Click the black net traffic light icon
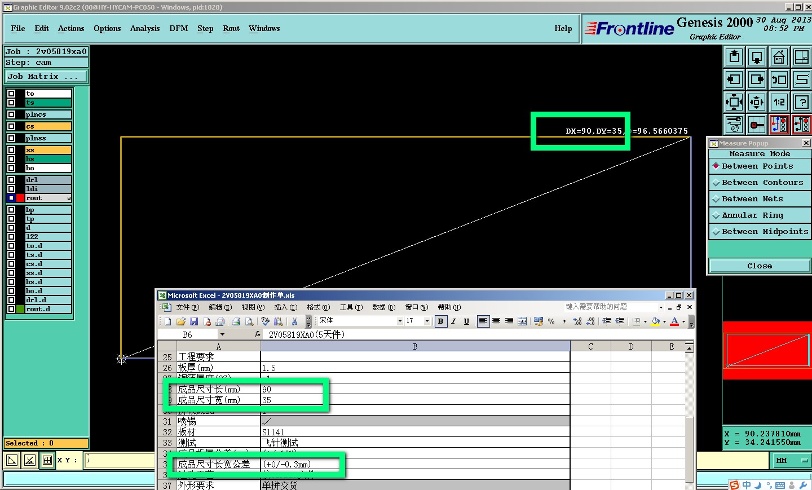Image resolution: width=812 pixels, height=490 pixels. click(x=801, y=125)
